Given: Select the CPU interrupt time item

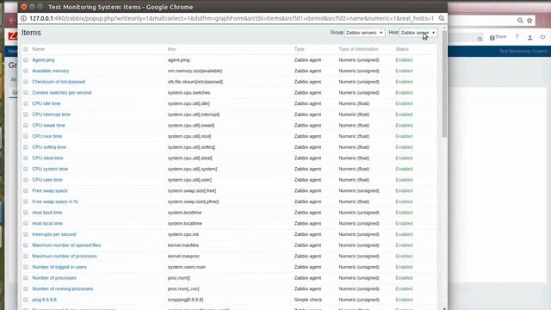Looking at the screenshot, I should click(x=52, y=115).
